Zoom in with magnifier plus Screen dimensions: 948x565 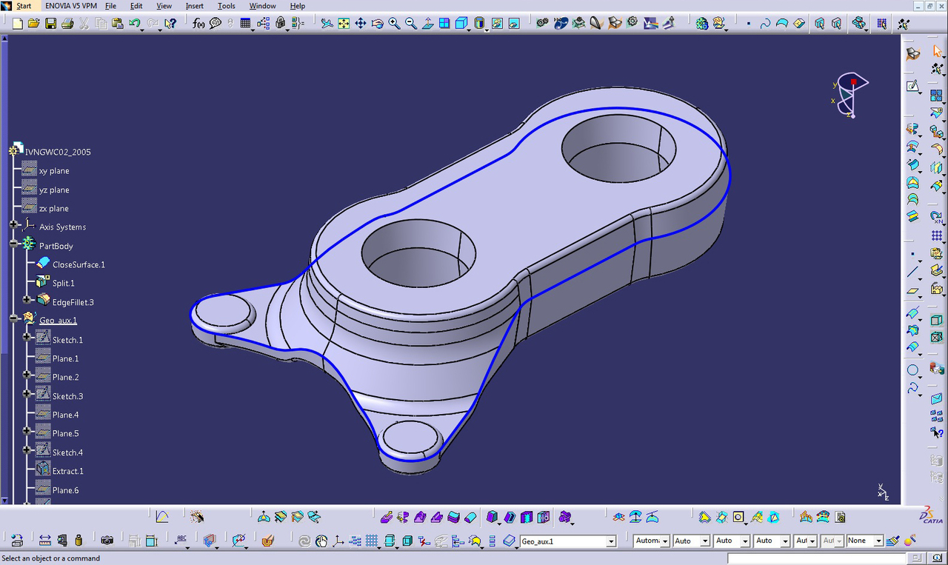point(394,24)
